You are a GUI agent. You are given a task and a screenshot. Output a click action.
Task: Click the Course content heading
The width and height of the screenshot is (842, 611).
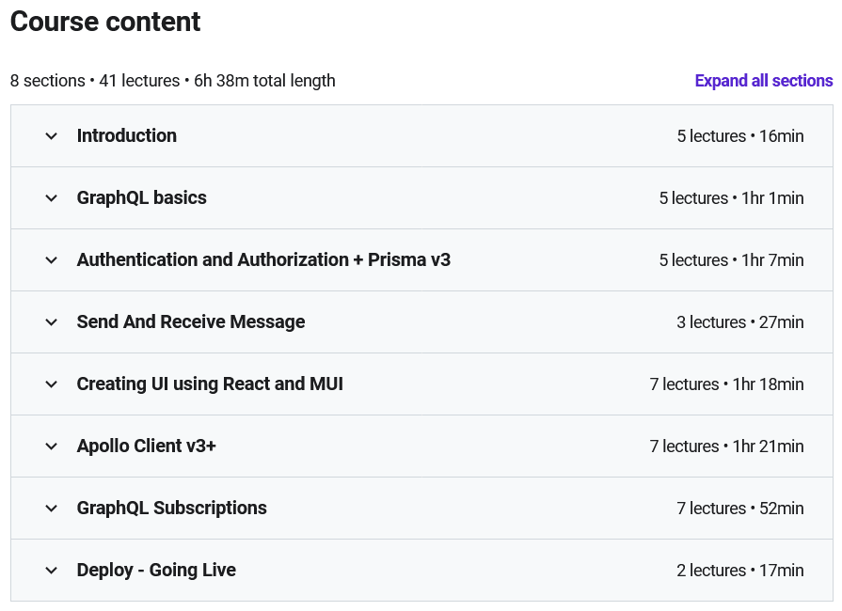coord(105,22)
